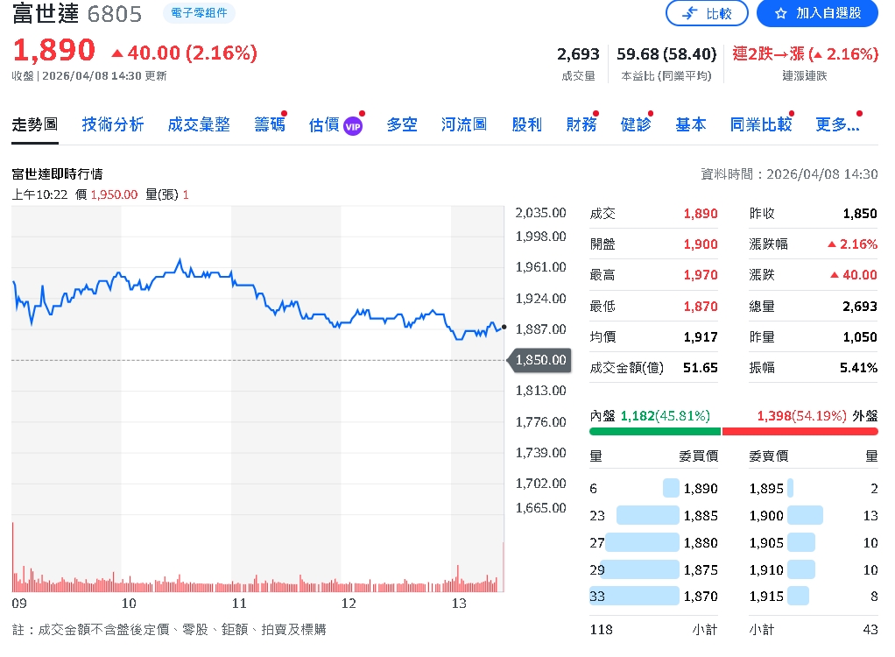The width and height of the screenshot is (895, 657).
Task: Switch to the 技術分析 tab
Action: (x=112, y=125)
